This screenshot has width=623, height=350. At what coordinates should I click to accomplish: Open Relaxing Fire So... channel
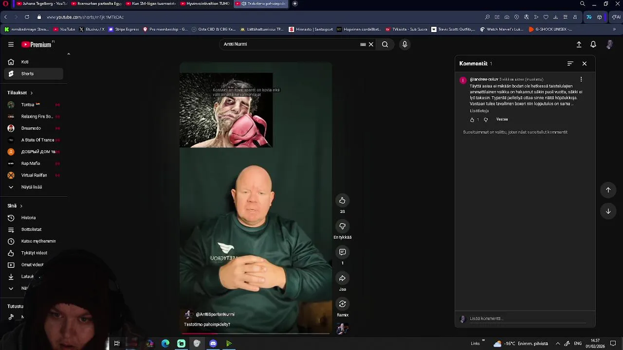pos(33,117)
